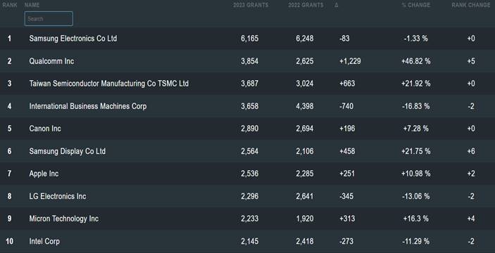The image size is (495, 253).
Task: Open Qualcomm Inc entry
Action: (x=51, y=61)
